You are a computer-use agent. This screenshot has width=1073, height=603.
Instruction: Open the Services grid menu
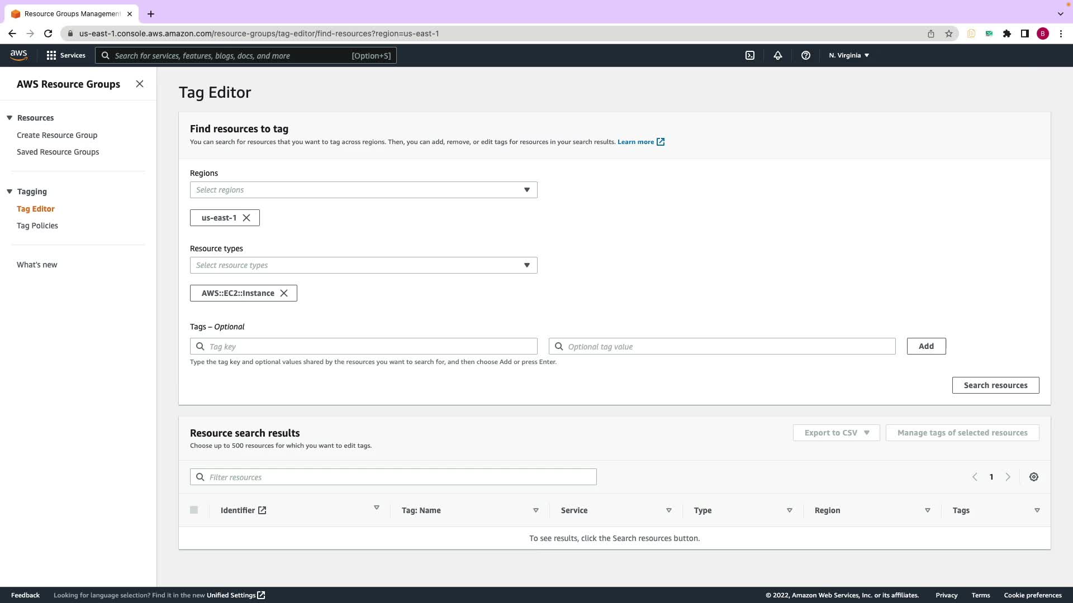coord(66,55)
